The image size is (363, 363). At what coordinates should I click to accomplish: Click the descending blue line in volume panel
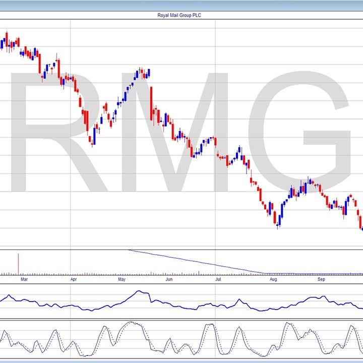202,262
